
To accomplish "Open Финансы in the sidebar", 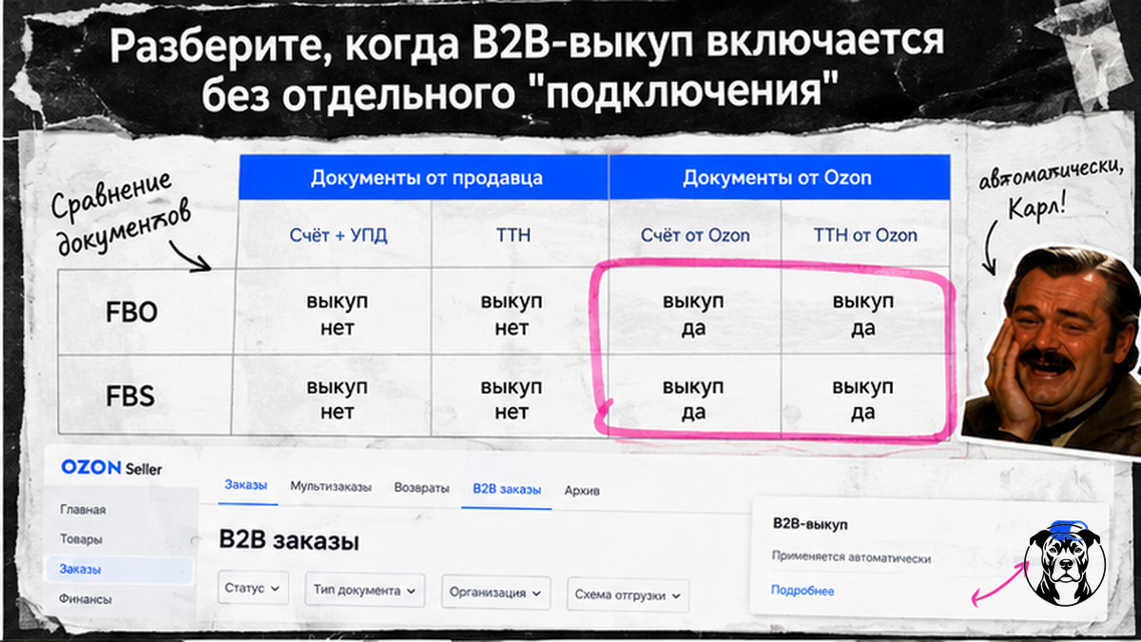I will point(86,599).
